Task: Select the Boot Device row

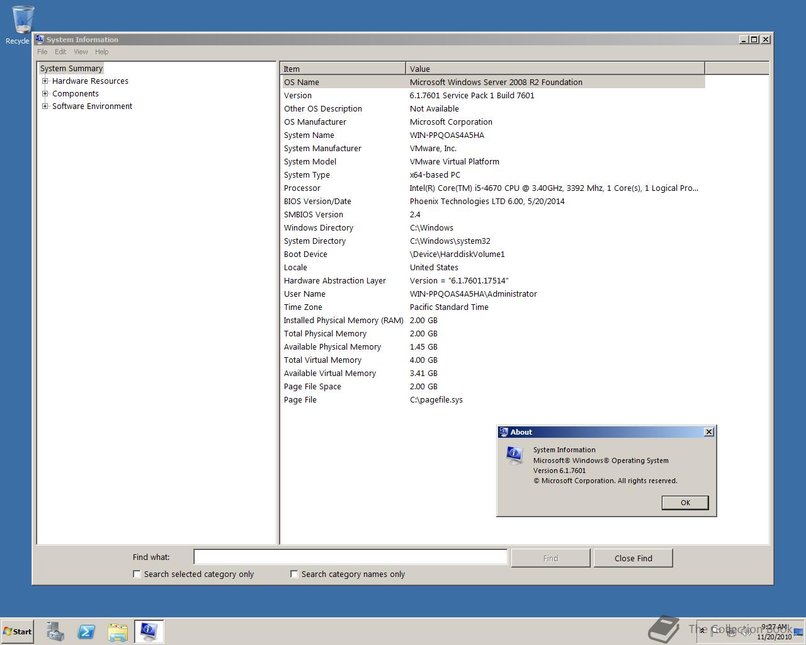Action: tap(493, 254)
